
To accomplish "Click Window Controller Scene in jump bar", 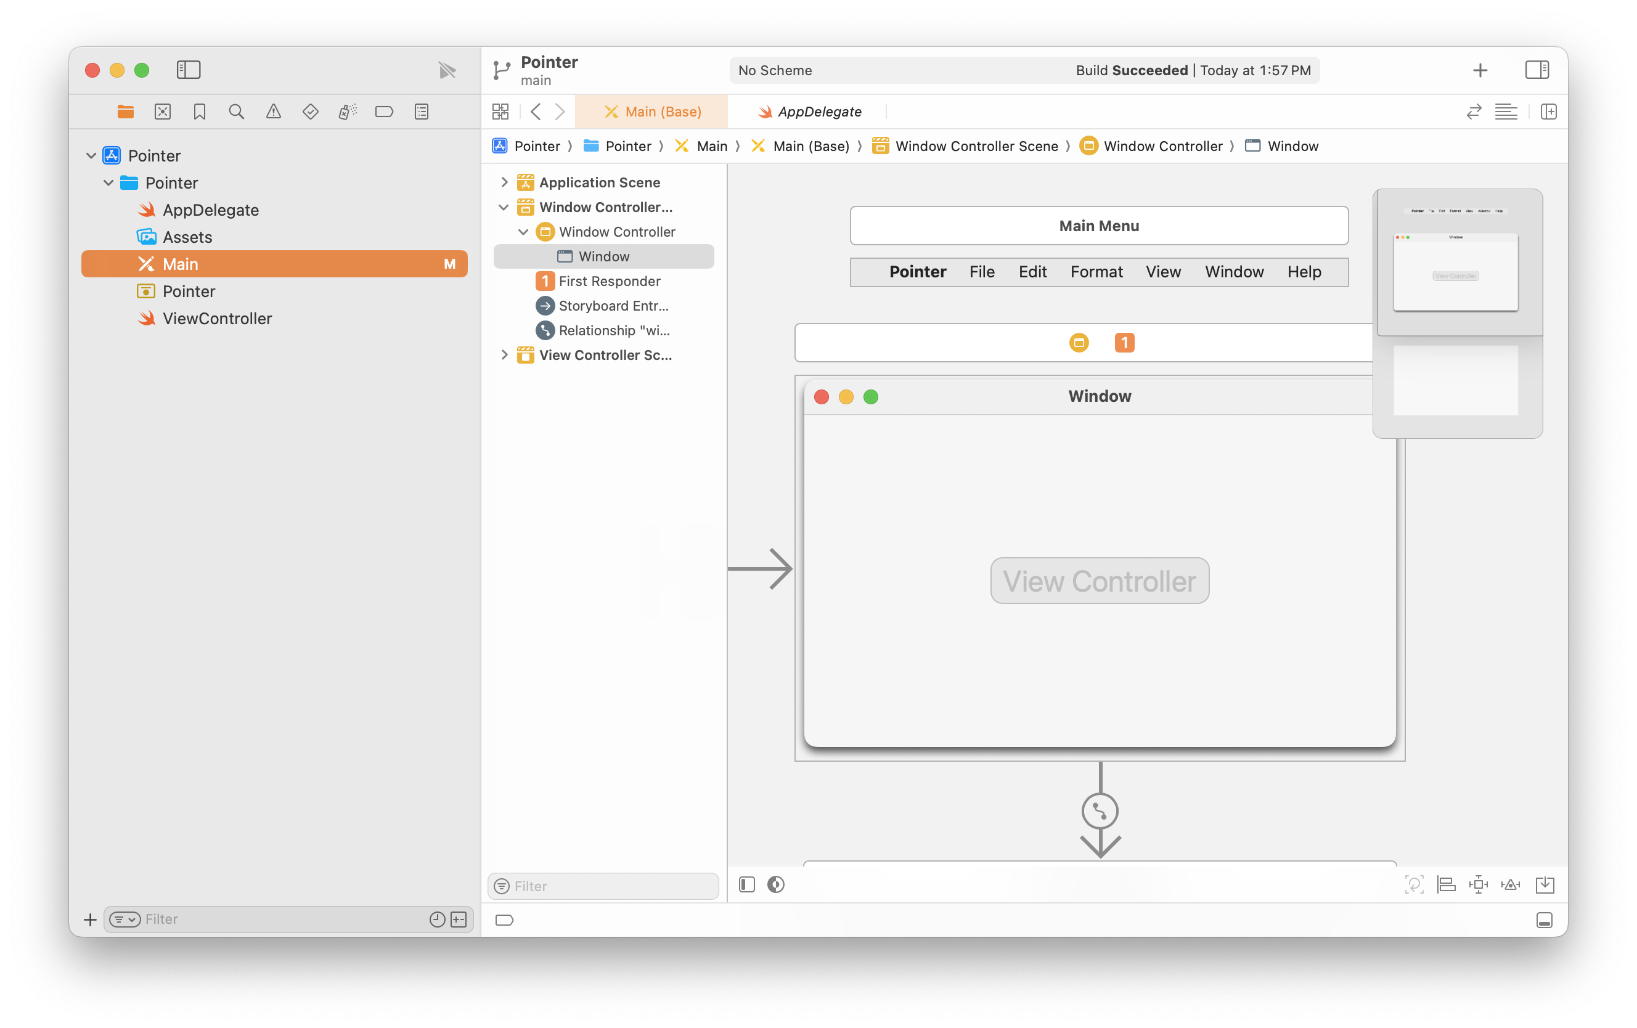I will pos(976,146).
